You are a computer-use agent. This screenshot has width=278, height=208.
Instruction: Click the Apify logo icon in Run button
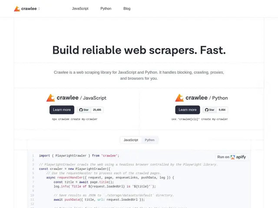point(233,157)
